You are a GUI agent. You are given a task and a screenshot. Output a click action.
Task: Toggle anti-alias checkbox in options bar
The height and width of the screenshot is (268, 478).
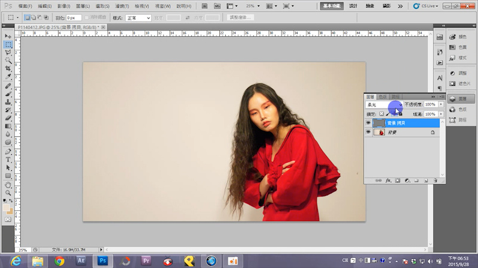(87, 18)
